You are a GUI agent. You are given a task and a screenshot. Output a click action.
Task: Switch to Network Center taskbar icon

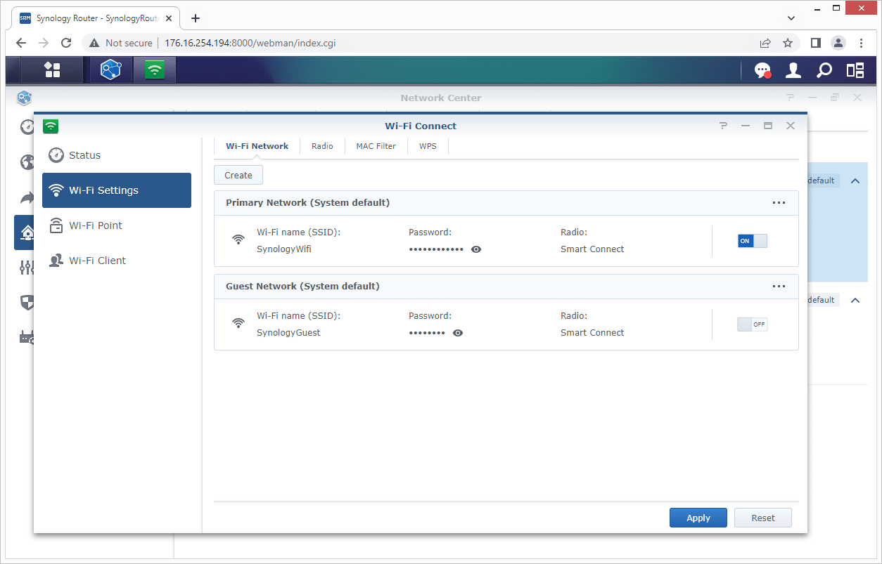tap(110, 70)
